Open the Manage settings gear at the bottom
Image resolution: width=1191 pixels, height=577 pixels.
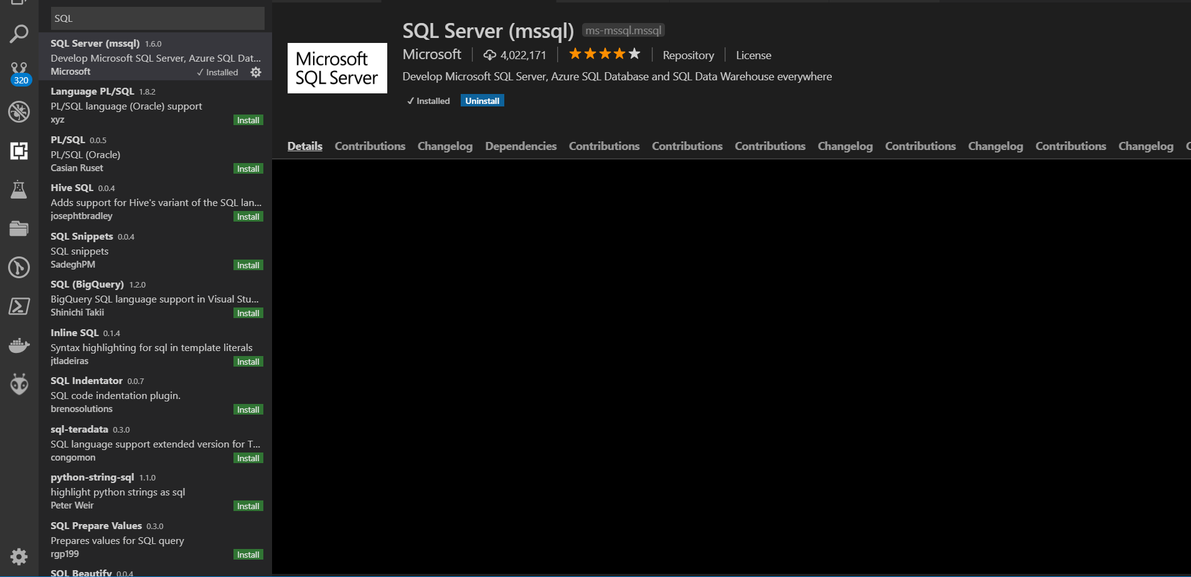(x=19, y=556)
